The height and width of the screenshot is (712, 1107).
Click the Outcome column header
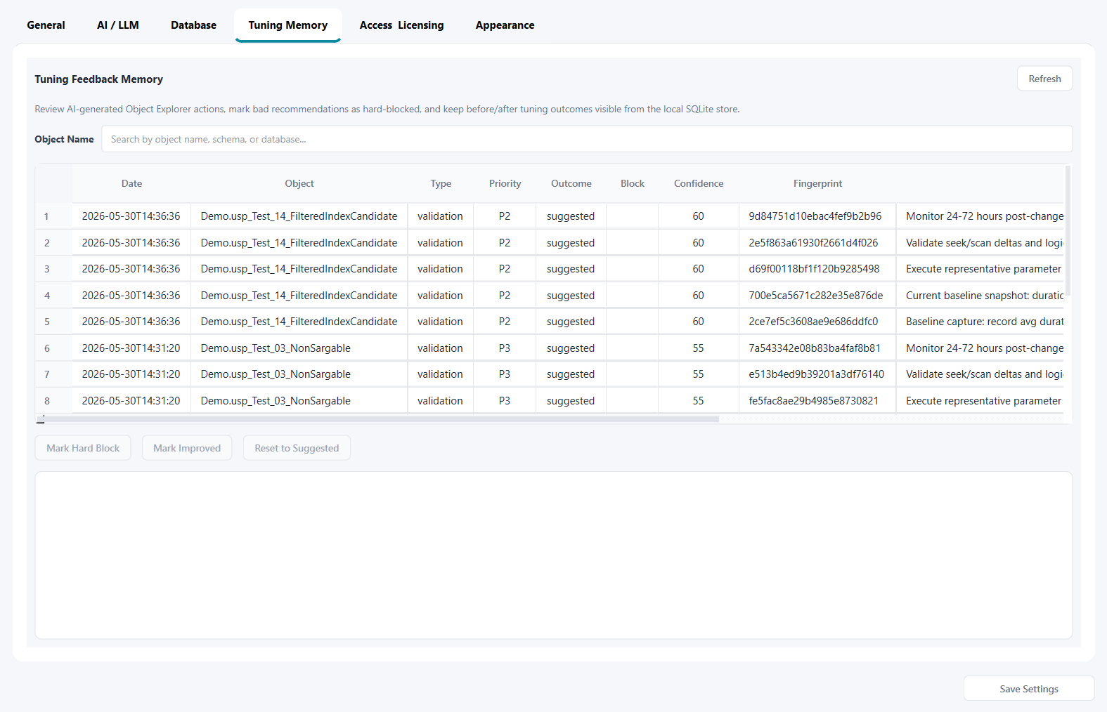click(x=571, y=183)
